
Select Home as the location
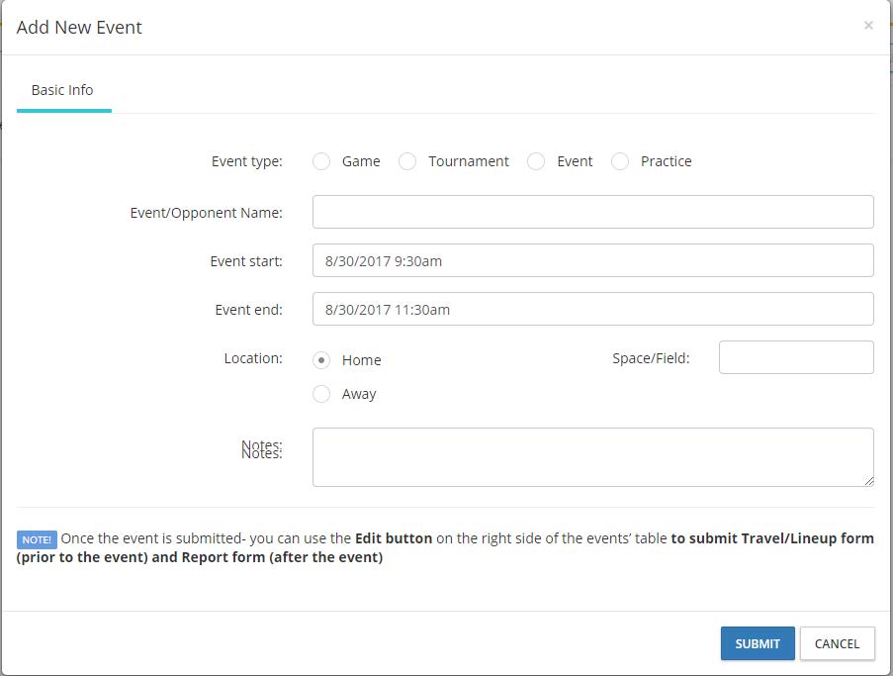[x=321, y=359]
